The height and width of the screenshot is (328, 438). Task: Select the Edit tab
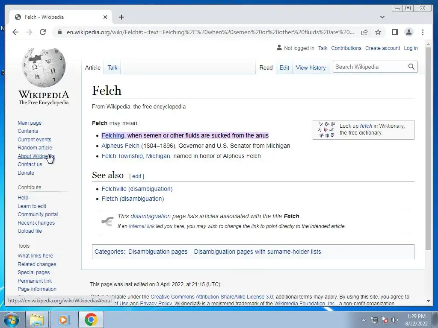coord(284,67)
